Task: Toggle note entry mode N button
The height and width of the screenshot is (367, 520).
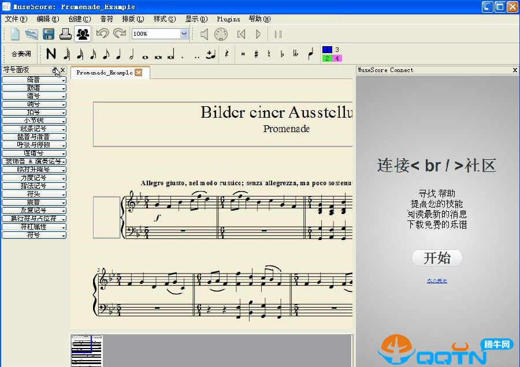Action: point(51,54)
